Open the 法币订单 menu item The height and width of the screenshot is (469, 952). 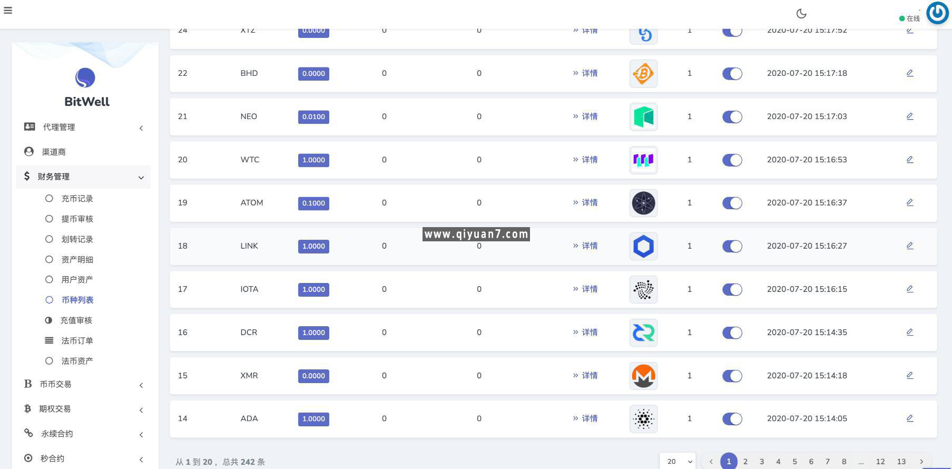coord(76,340)
